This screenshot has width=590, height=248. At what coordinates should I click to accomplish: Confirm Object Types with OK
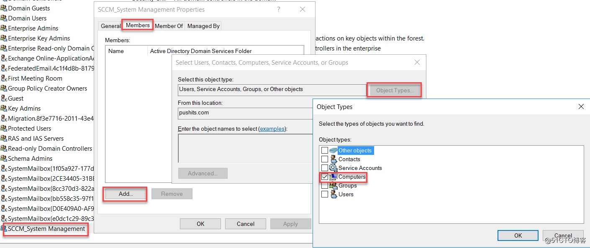click(x=518, y=235)
